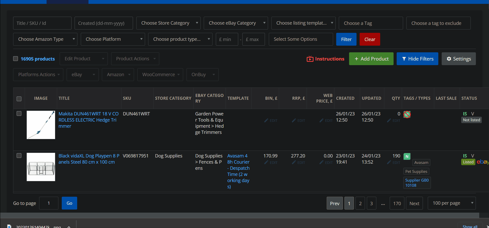This screenshot has height=228, width=489.
Task: Click the blue Filter button
Action: [x=346, y=39]
